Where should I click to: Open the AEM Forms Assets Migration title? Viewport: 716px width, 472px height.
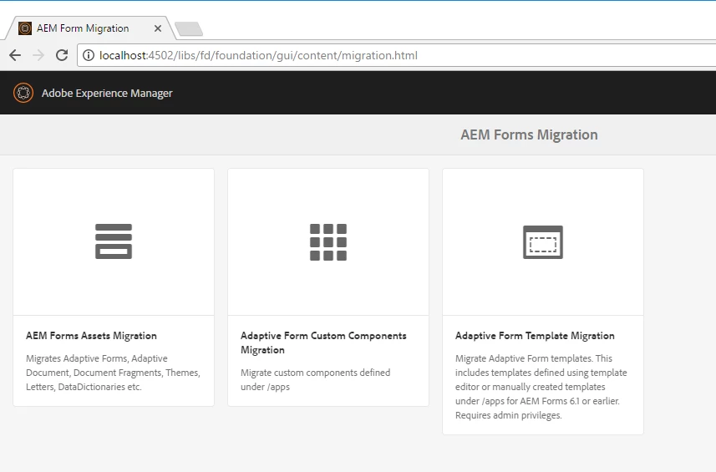tap(91, 336)
